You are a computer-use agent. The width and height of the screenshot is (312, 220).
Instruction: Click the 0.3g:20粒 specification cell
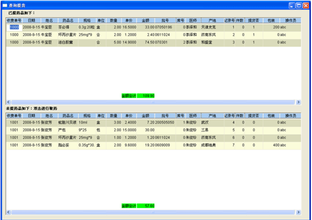click(x=87, y=27)
